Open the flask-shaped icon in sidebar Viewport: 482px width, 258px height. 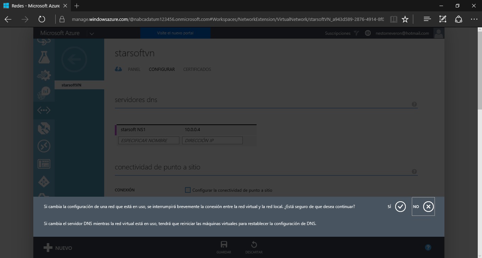click(x=44, y=57)
